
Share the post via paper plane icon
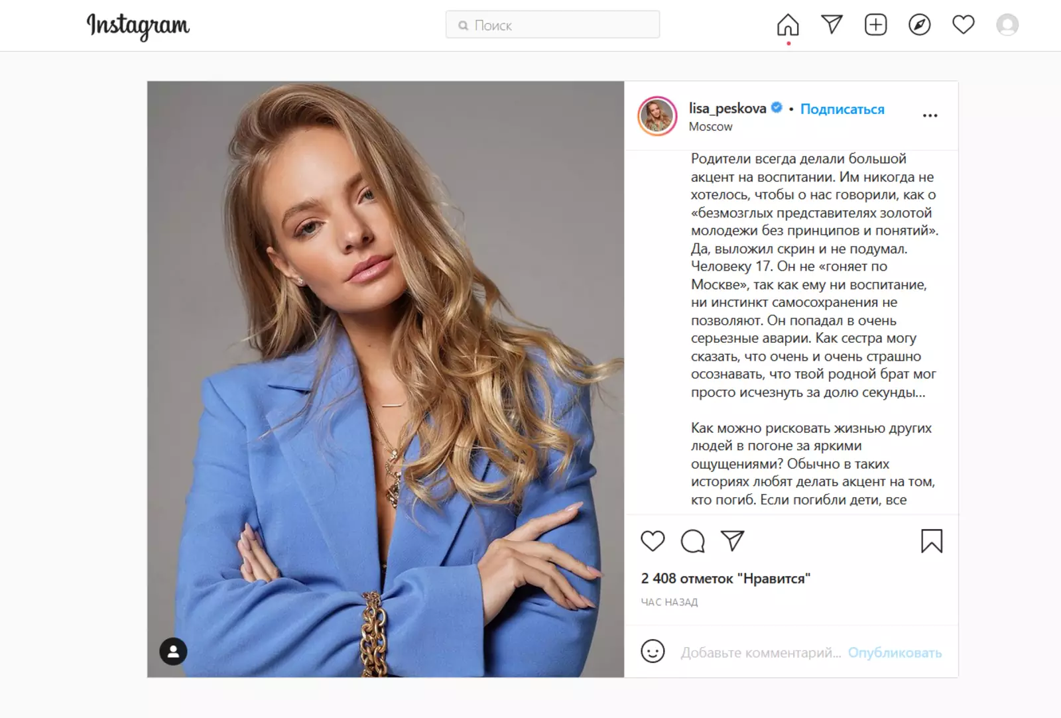[732, 541]
